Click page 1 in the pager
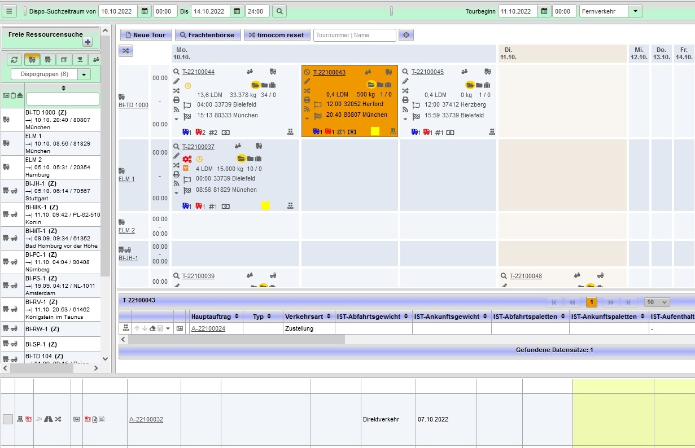This screenshot has width=695, height=448. coord(591,302)
